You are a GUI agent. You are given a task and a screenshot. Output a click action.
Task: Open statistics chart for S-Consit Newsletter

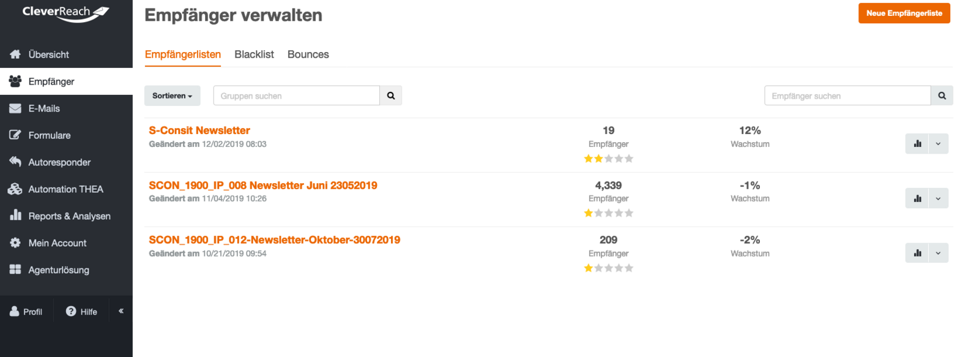[x=917, y=144]
